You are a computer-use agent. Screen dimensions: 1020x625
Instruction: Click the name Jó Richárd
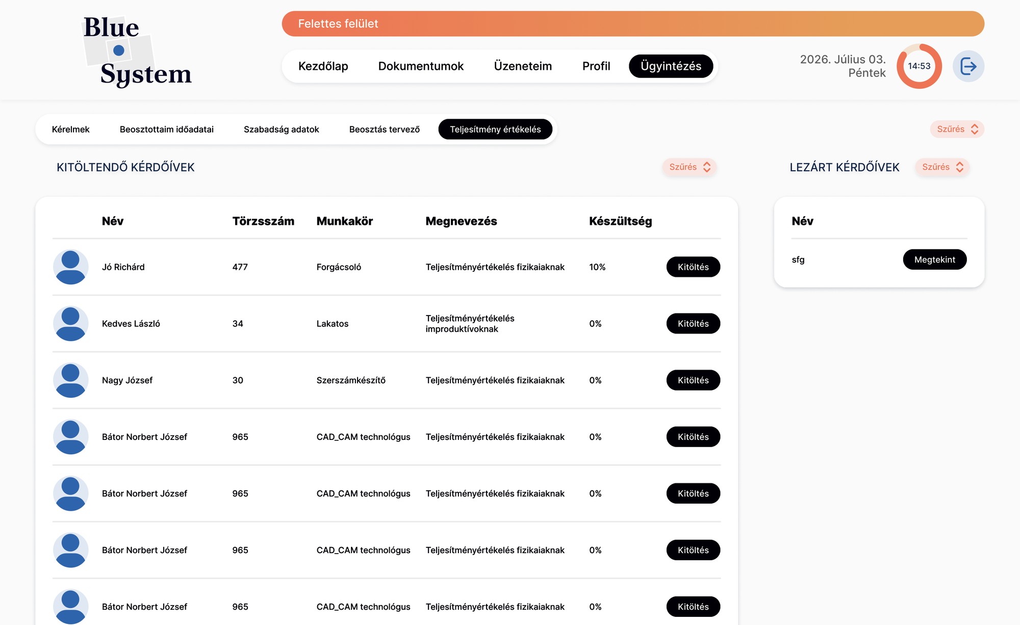[x=123, y=267]
